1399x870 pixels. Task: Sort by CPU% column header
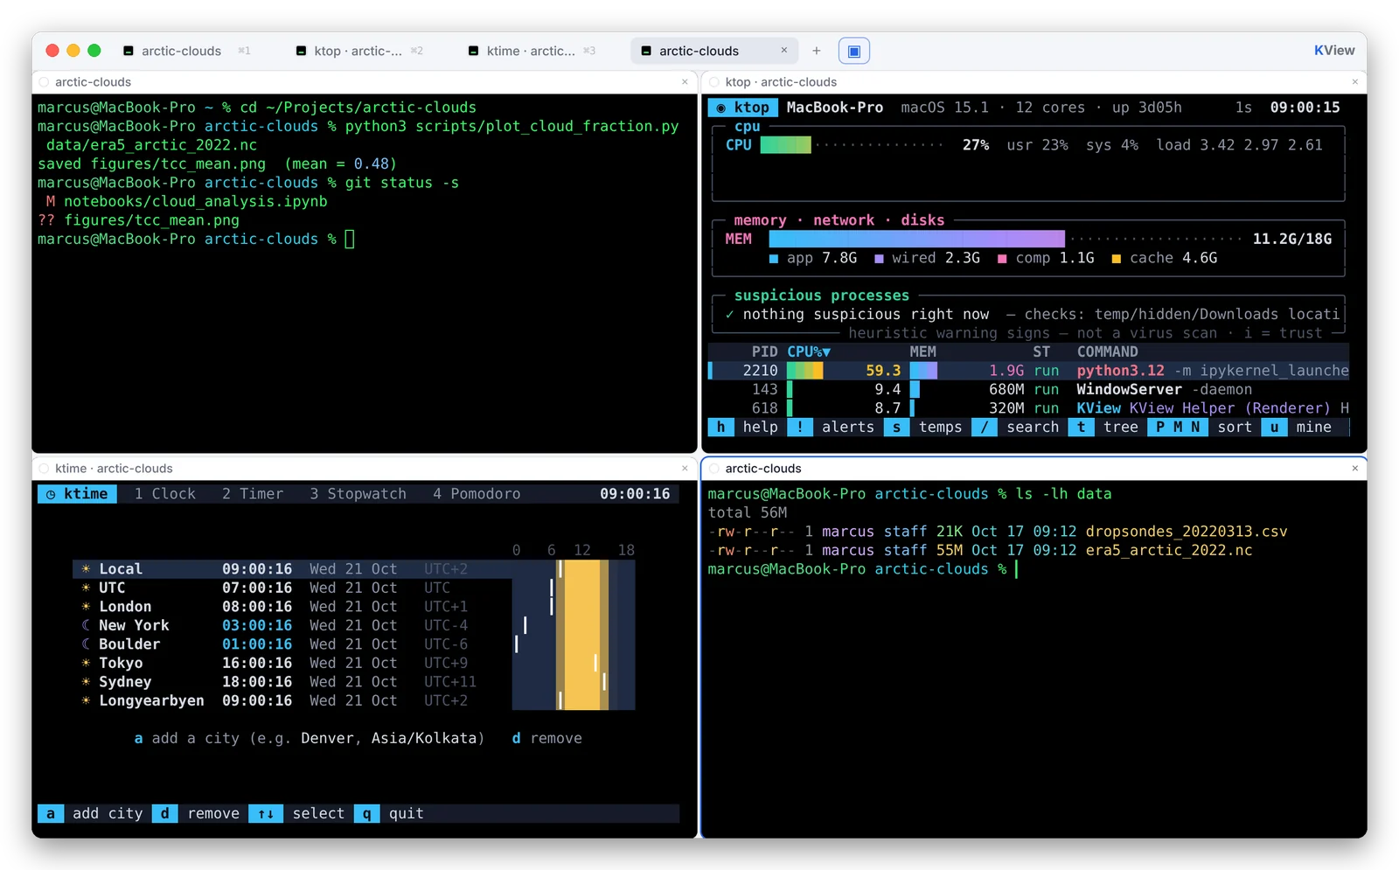coord(809,351)
